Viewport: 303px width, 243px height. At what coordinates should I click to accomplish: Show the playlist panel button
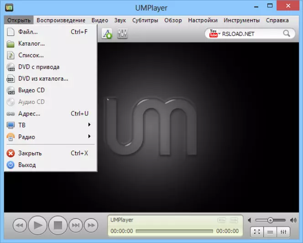270,232
